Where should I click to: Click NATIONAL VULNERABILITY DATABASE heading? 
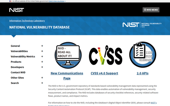[x=39, y=27]
